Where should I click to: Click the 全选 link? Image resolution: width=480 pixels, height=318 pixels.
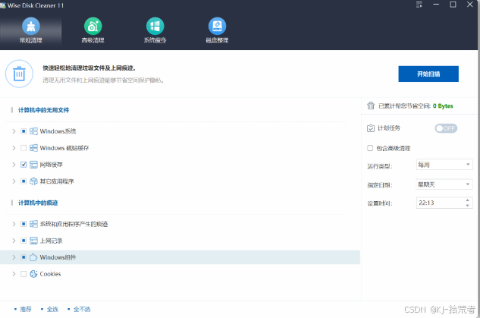pyautogui.click(x=52, y=309)
